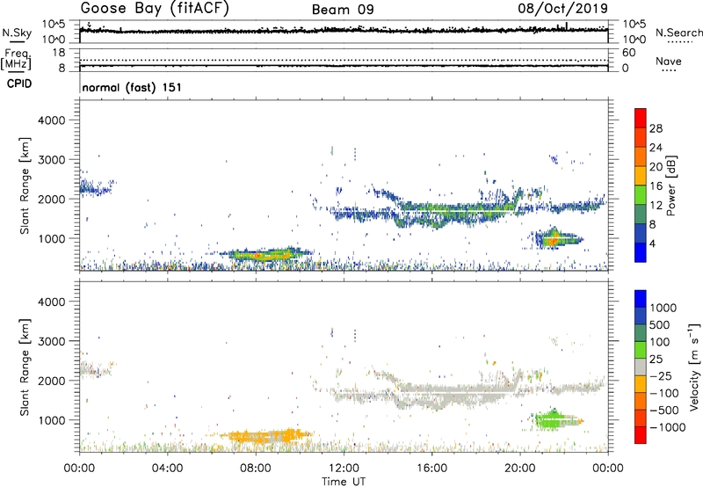Screen dimensions: 703x487
Task: Select the N.Search legend label
Action: coord(679,33)
